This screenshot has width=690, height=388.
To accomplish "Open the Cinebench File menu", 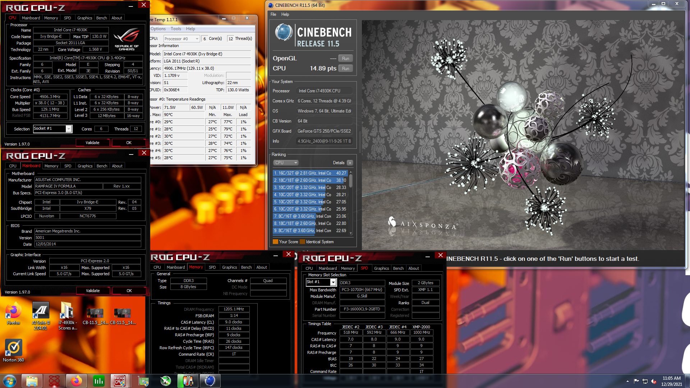I will pyautogui.click(x=273, y=14).
